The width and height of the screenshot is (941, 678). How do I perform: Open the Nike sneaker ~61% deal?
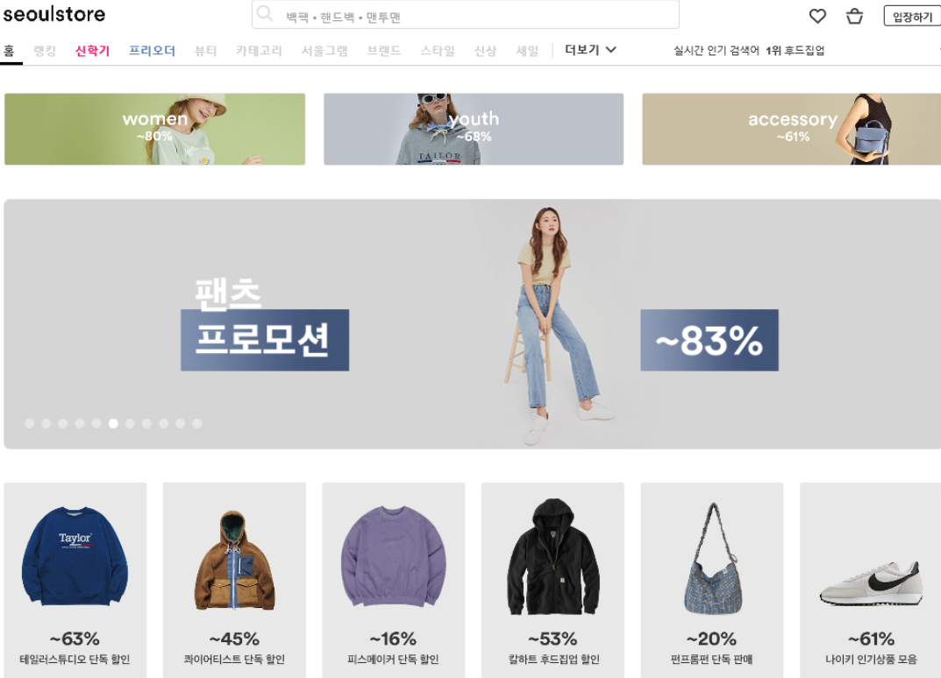(871, 580)
